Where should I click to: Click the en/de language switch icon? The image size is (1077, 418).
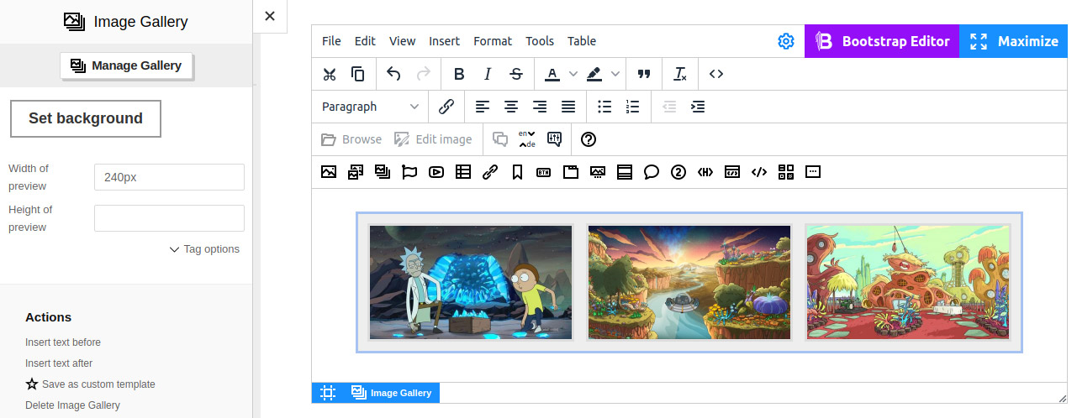click(x=527, y=139)
